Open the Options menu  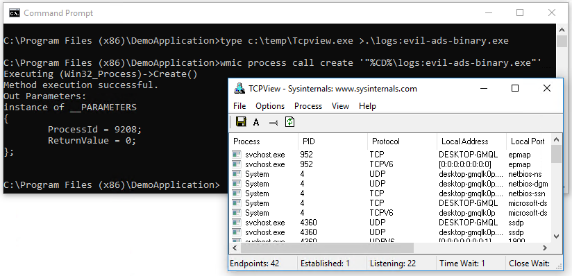point(270,106)
